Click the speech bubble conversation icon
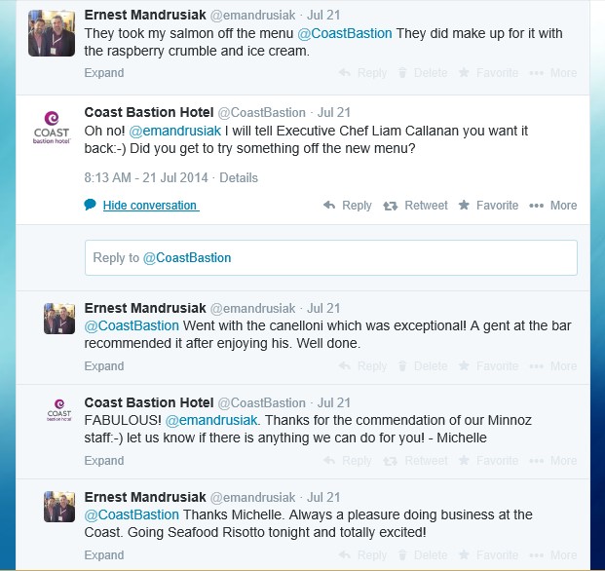Viewport: 605px width, 571px height. (90, 205)
